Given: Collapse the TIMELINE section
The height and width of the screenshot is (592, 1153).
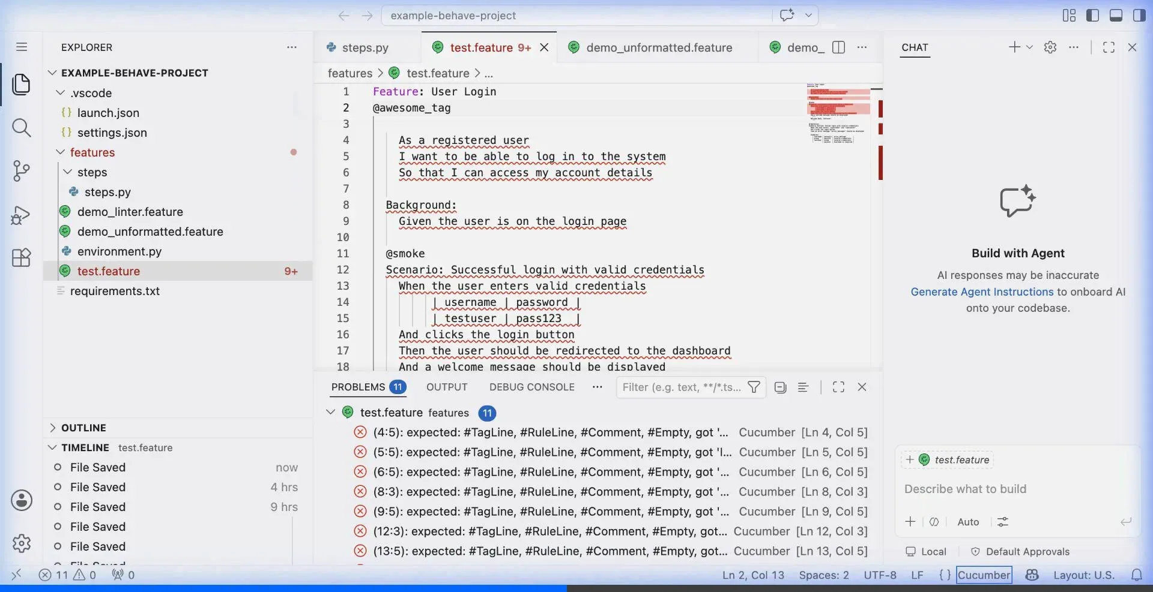Looking at the screenshot, I should 52,447.
